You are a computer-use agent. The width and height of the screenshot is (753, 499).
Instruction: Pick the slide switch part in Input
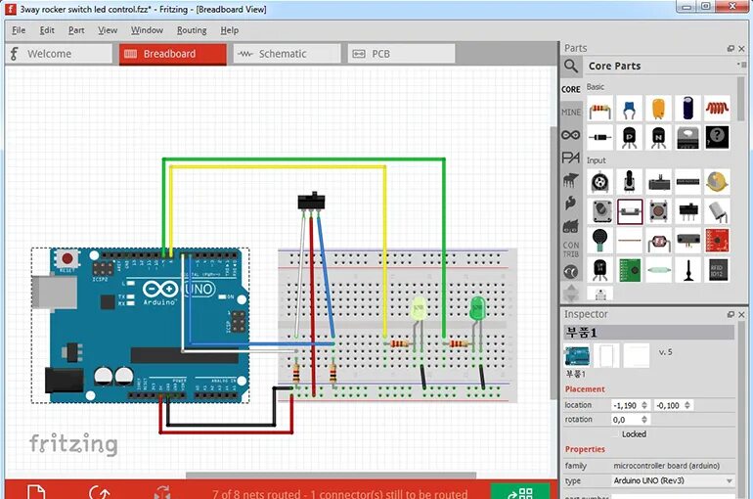point(687,211)
